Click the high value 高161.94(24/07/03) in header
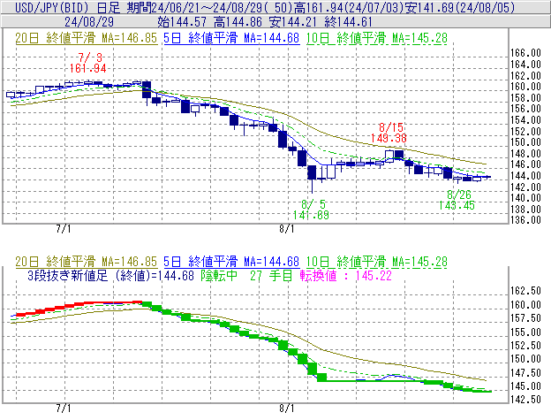This screenshot has height=420, width=551. coord(349,7)
